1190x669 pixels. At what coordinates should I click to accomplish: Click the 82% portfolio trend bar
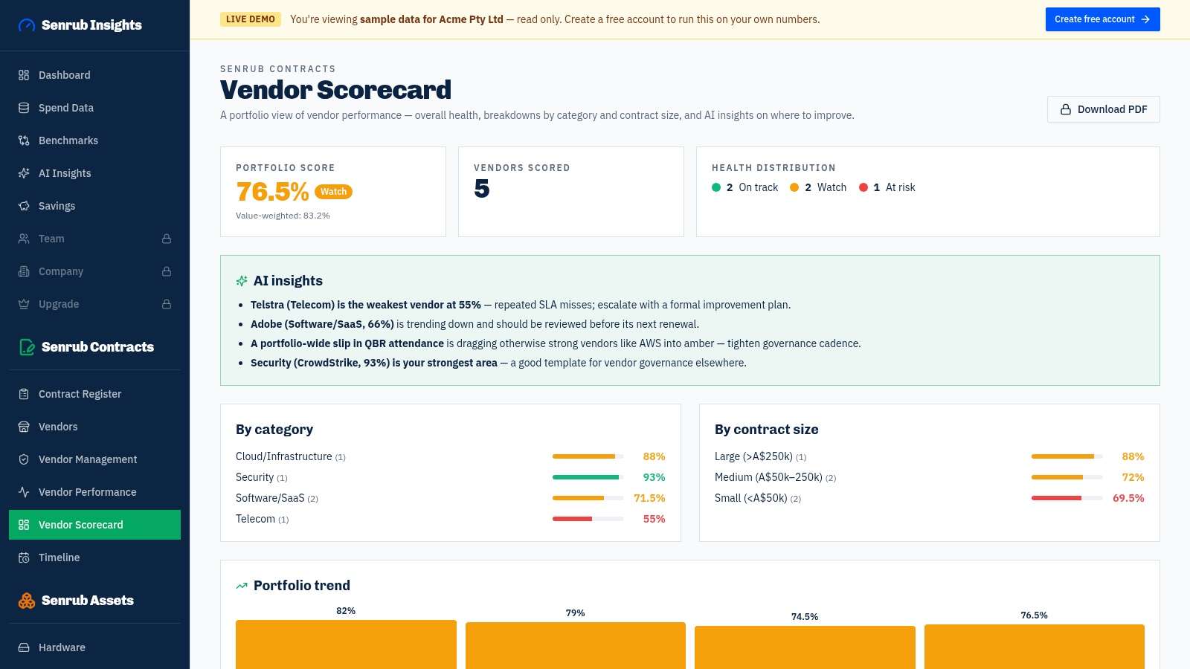346,644
